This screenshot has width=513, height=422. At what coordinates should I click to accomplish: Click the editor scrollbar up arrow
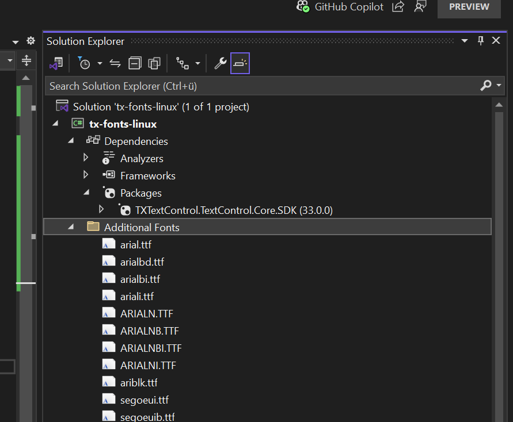pos(26,78)
